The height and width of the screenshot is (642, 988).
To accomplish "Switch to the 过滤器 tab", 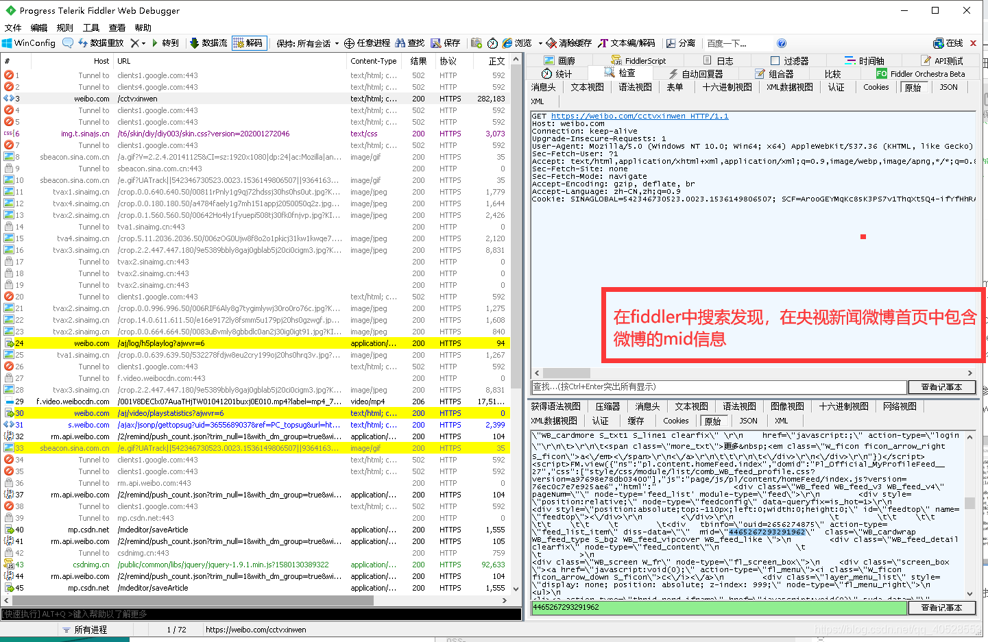I will pos(790,60).
